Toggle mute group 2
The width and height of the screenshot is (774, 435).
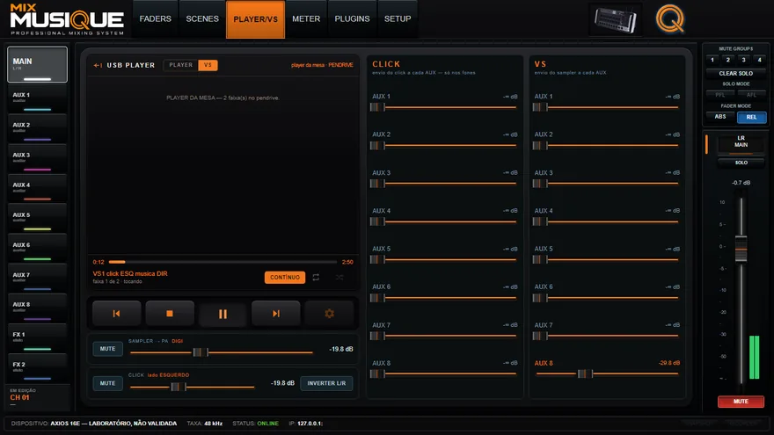[x=727, y=60]
